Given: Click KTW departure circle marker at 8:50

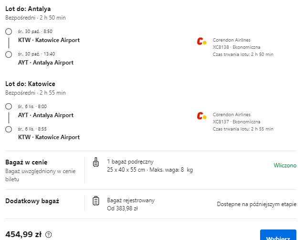Looking at the screenshot, I should coord(9,32).
